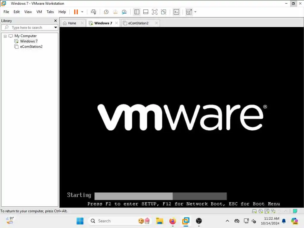This screenshot has width=304, height=228.
Task: Click the floppy drive status icon
Action: [267, 211]
